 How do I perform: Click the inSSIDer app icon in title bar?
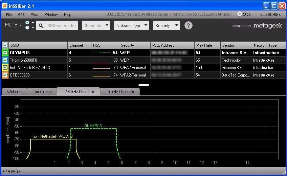tap(5, 6)
